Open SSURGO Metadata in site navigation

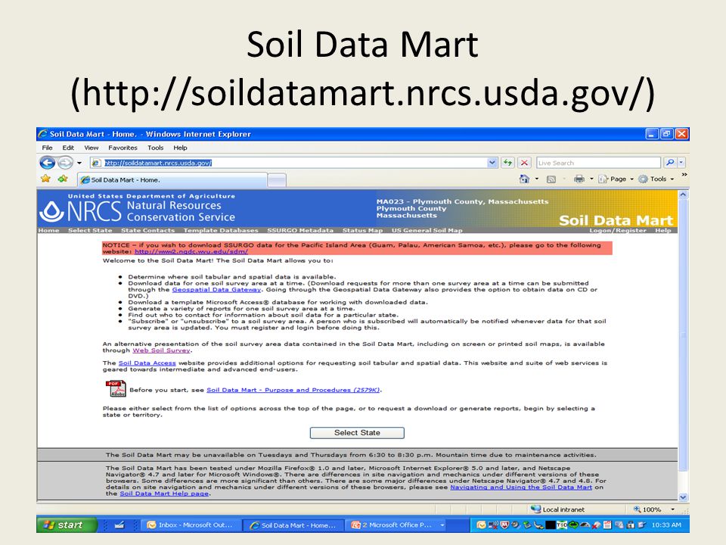coord(300,230)
